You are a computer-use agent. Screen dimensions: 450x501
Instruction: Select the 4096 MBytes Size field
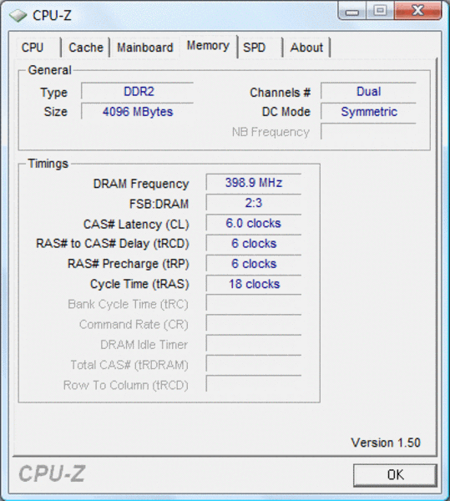coord(137,112)
